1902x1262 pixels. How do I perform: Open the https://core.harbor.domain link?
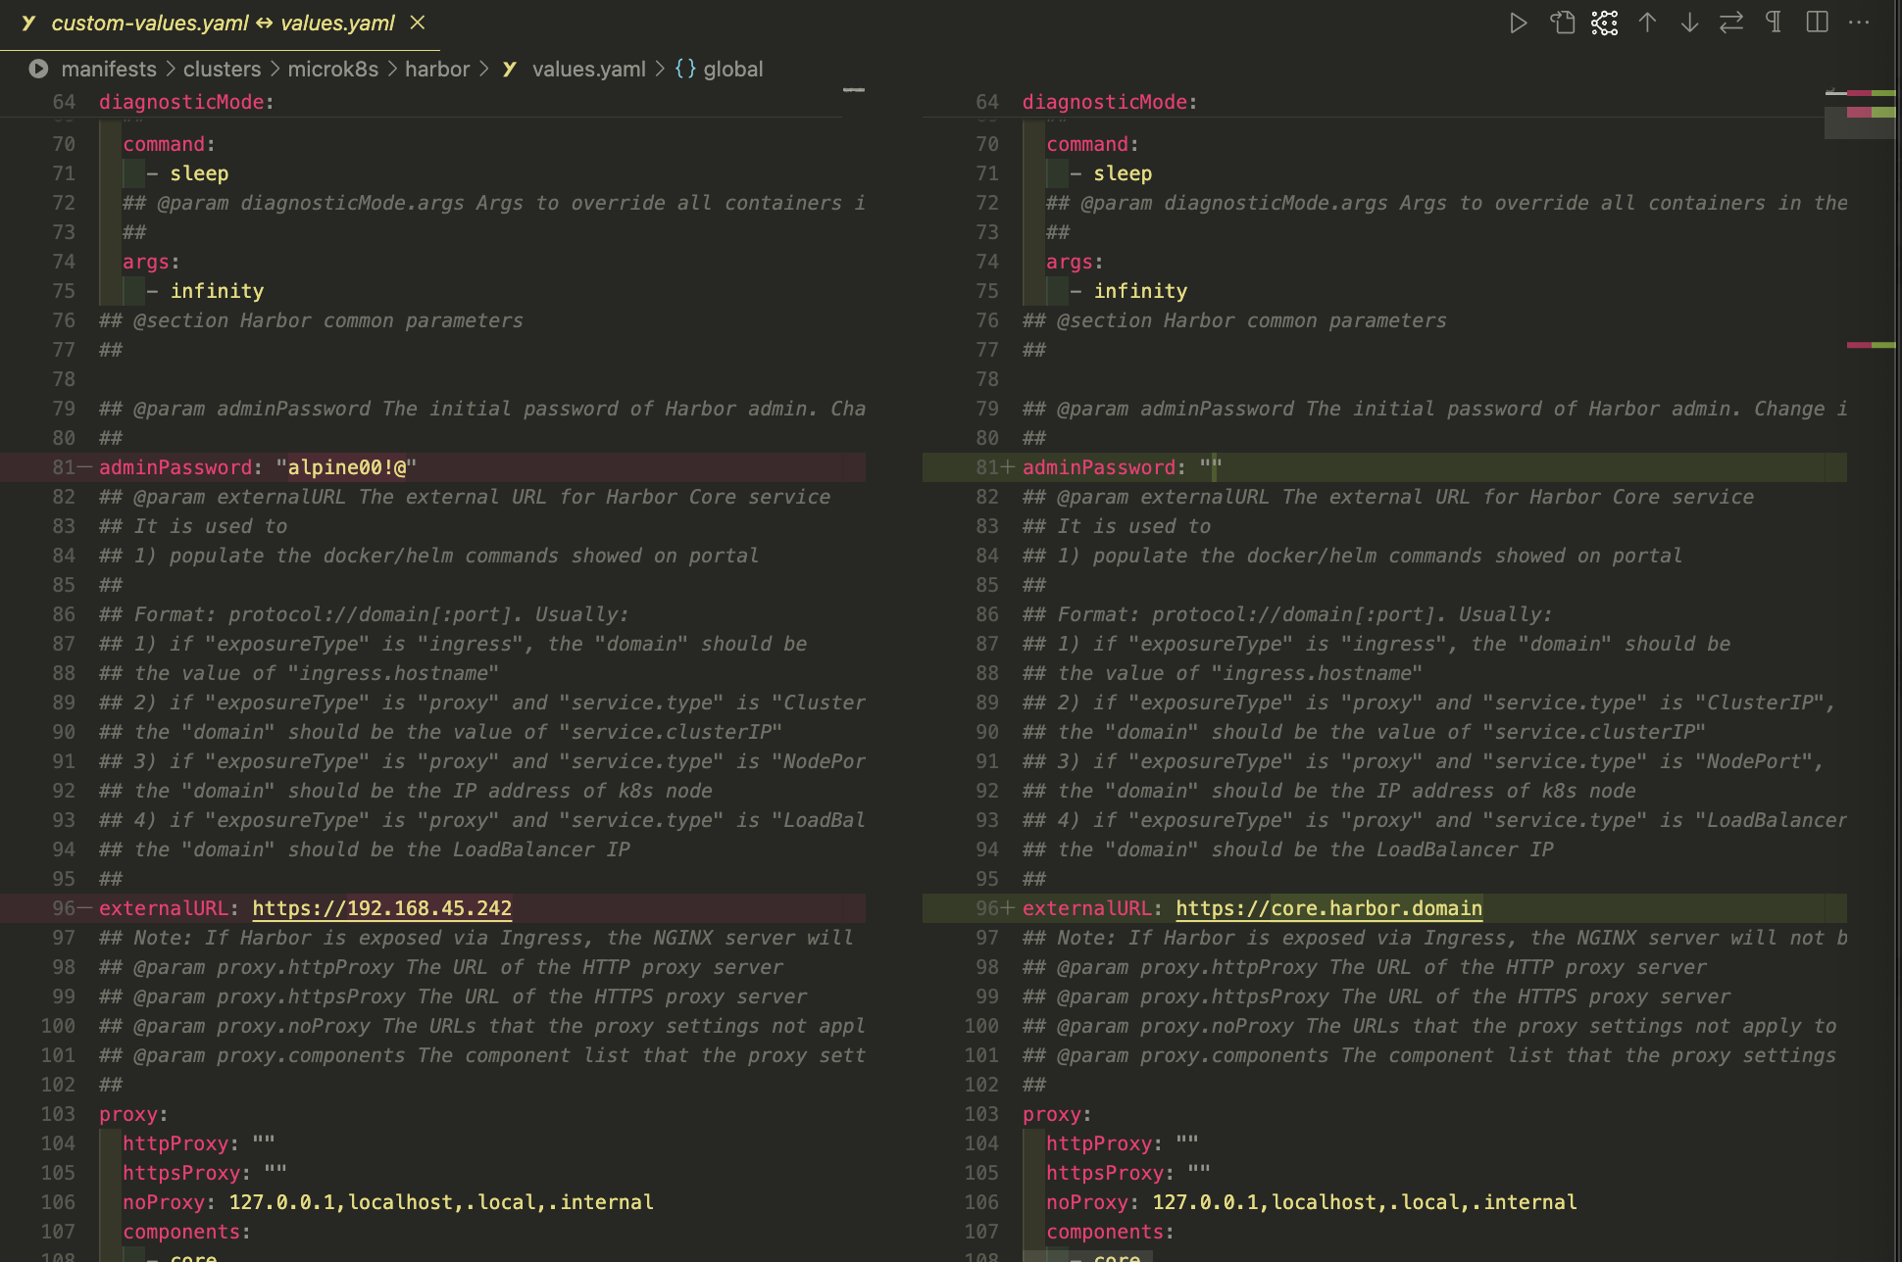point(1328,908)
